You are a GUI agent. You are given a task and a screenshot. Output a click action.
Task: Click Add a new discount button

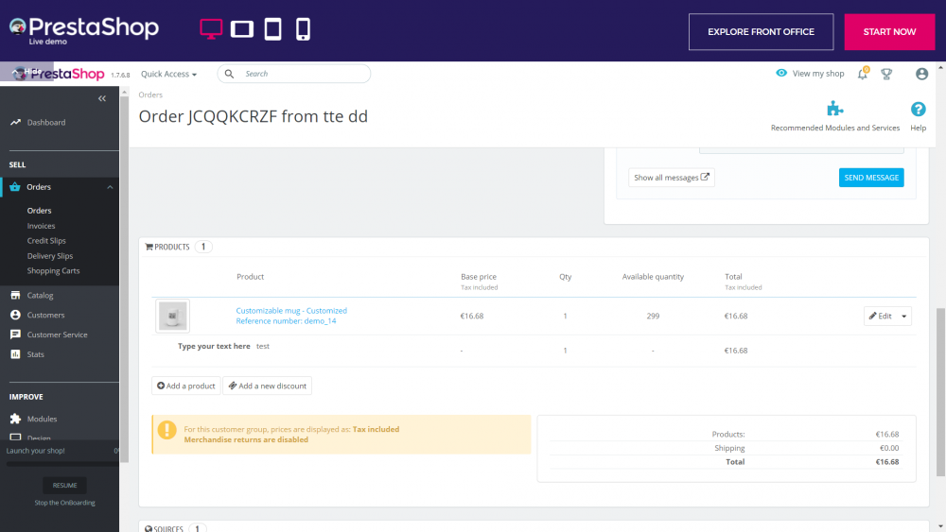click(x=267, y=386)
